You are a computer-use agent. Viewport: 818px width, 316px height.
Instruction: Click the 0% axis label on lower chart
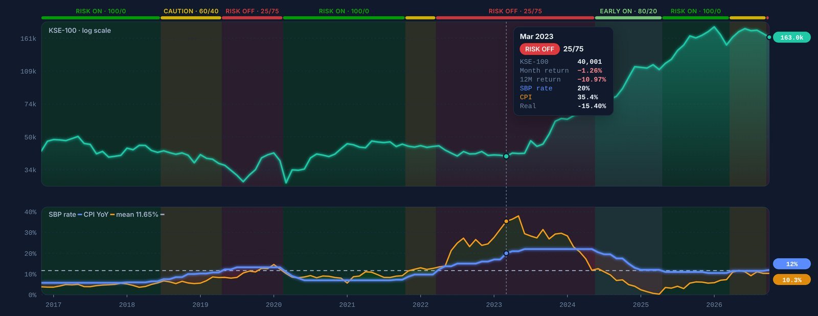coord(32,295)
